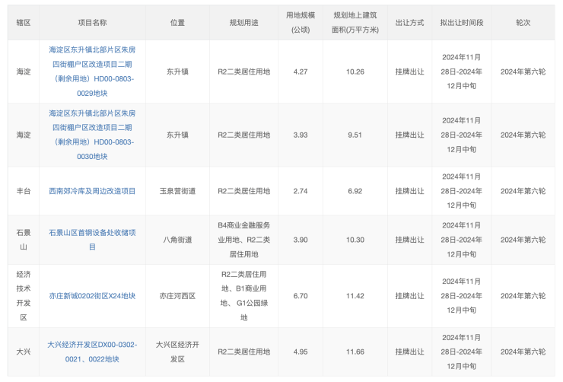Click the 亦庄河西区 location cell

pos(177,295)
